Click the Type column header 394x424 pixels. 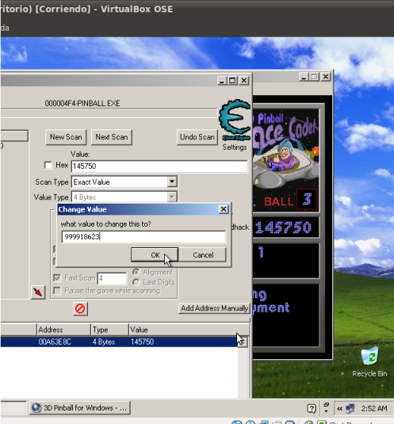[109, 330]
